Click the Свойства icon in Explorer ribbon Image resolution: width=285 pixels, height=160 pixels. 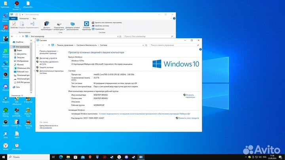coord(14,25)
